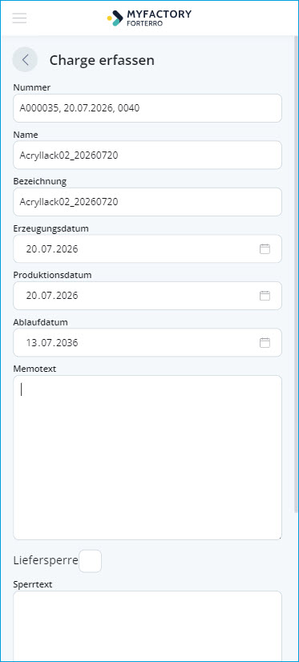Click the page's vertical scrollbar
The height and width of the screenshot is (662, 299).
coord(296,274)
